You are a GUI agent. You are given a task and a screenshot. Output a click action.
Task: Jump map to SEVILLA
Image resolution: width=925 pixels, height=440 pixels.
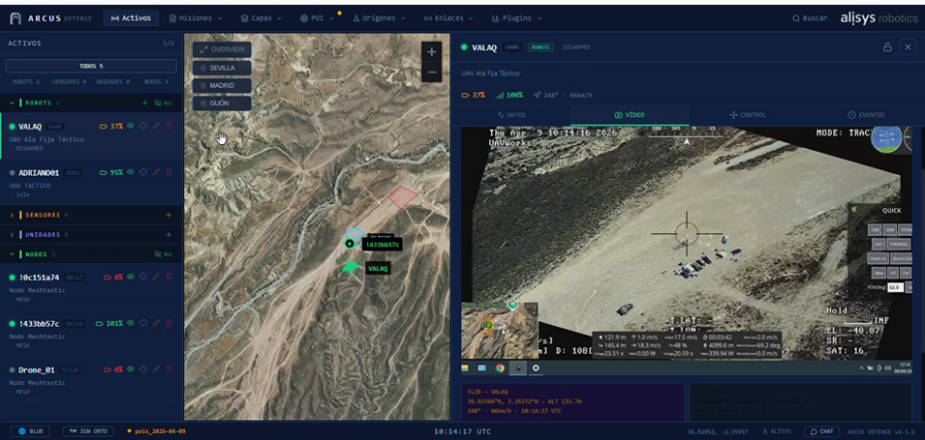pyautogui.click(x=222, y=68)
